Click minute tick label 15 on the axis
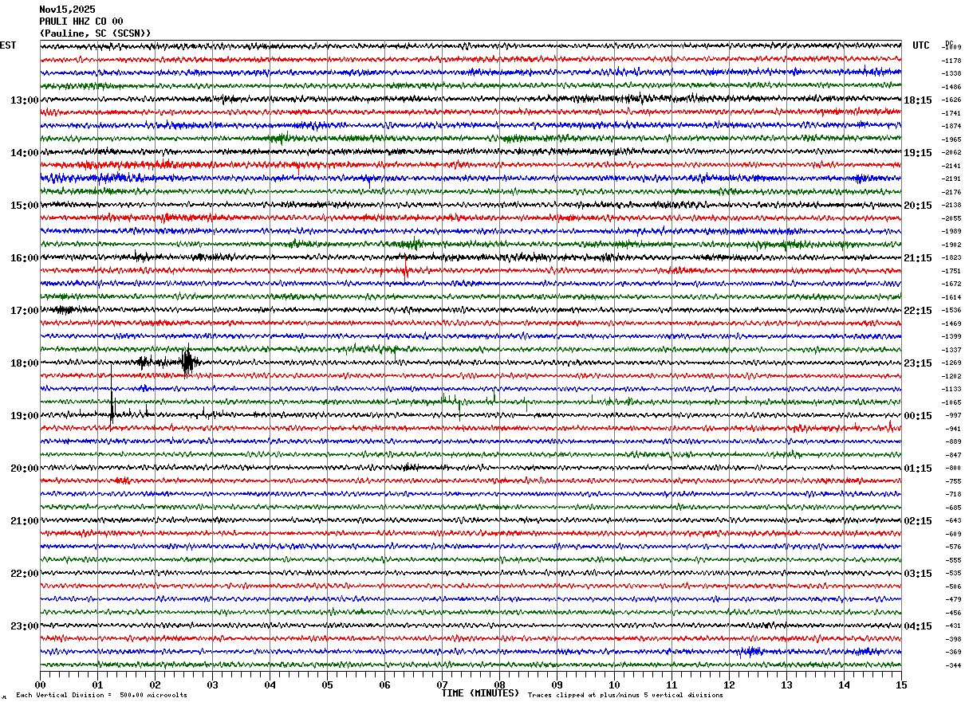Image resolution: width=965 pixels, height=706 pixels. (901, 684)
